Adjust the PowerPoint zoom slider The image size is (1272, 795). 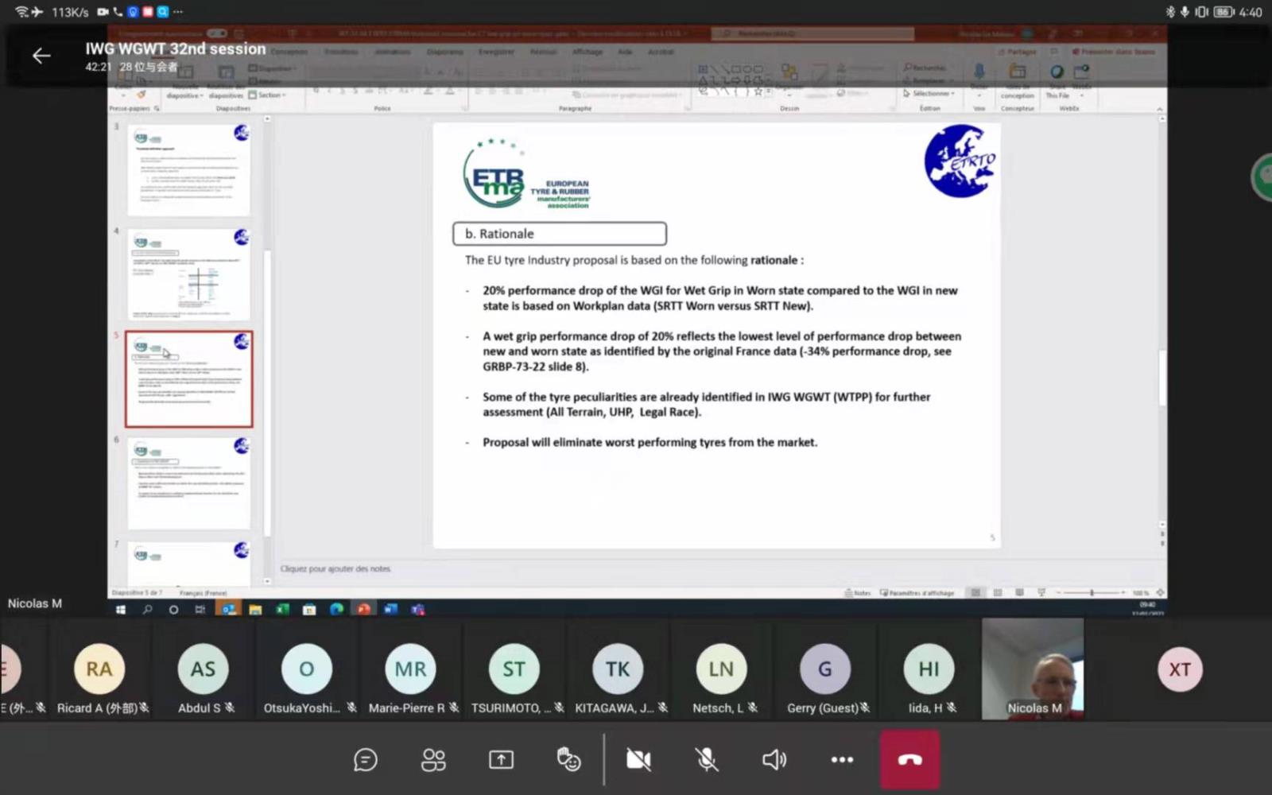1092,593
